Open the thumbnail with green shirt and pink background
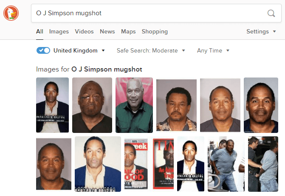Viewport: 285px width, 196px height. 134,105
